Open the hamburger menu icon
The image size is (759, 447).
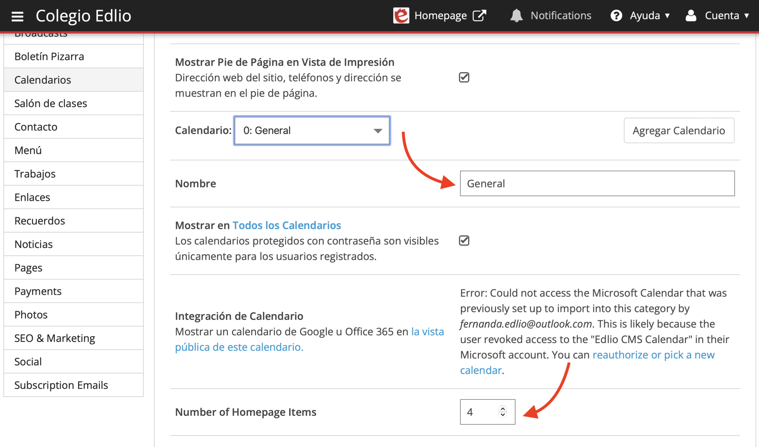[17, 16]
